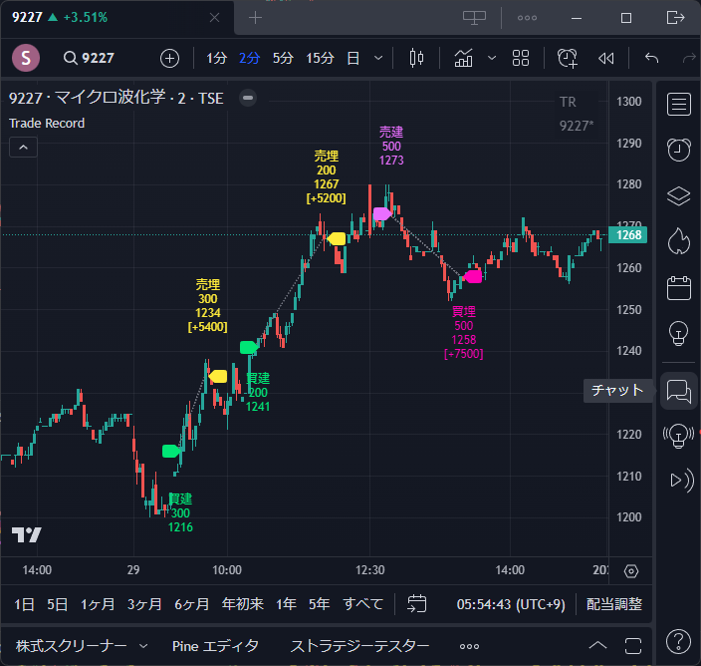Select the 2分 timeframe

[250, 58]
